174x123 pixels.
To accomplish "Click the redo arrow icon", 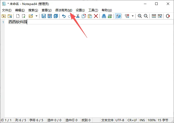I will tap(70, 16).
